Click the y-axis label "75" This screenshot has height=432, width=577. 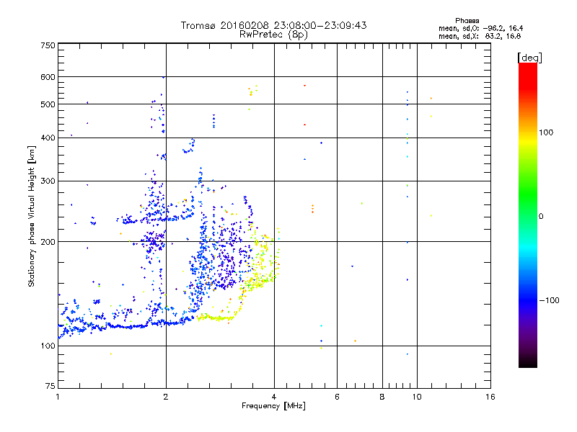pyautogui.click(x=50, y=386)
